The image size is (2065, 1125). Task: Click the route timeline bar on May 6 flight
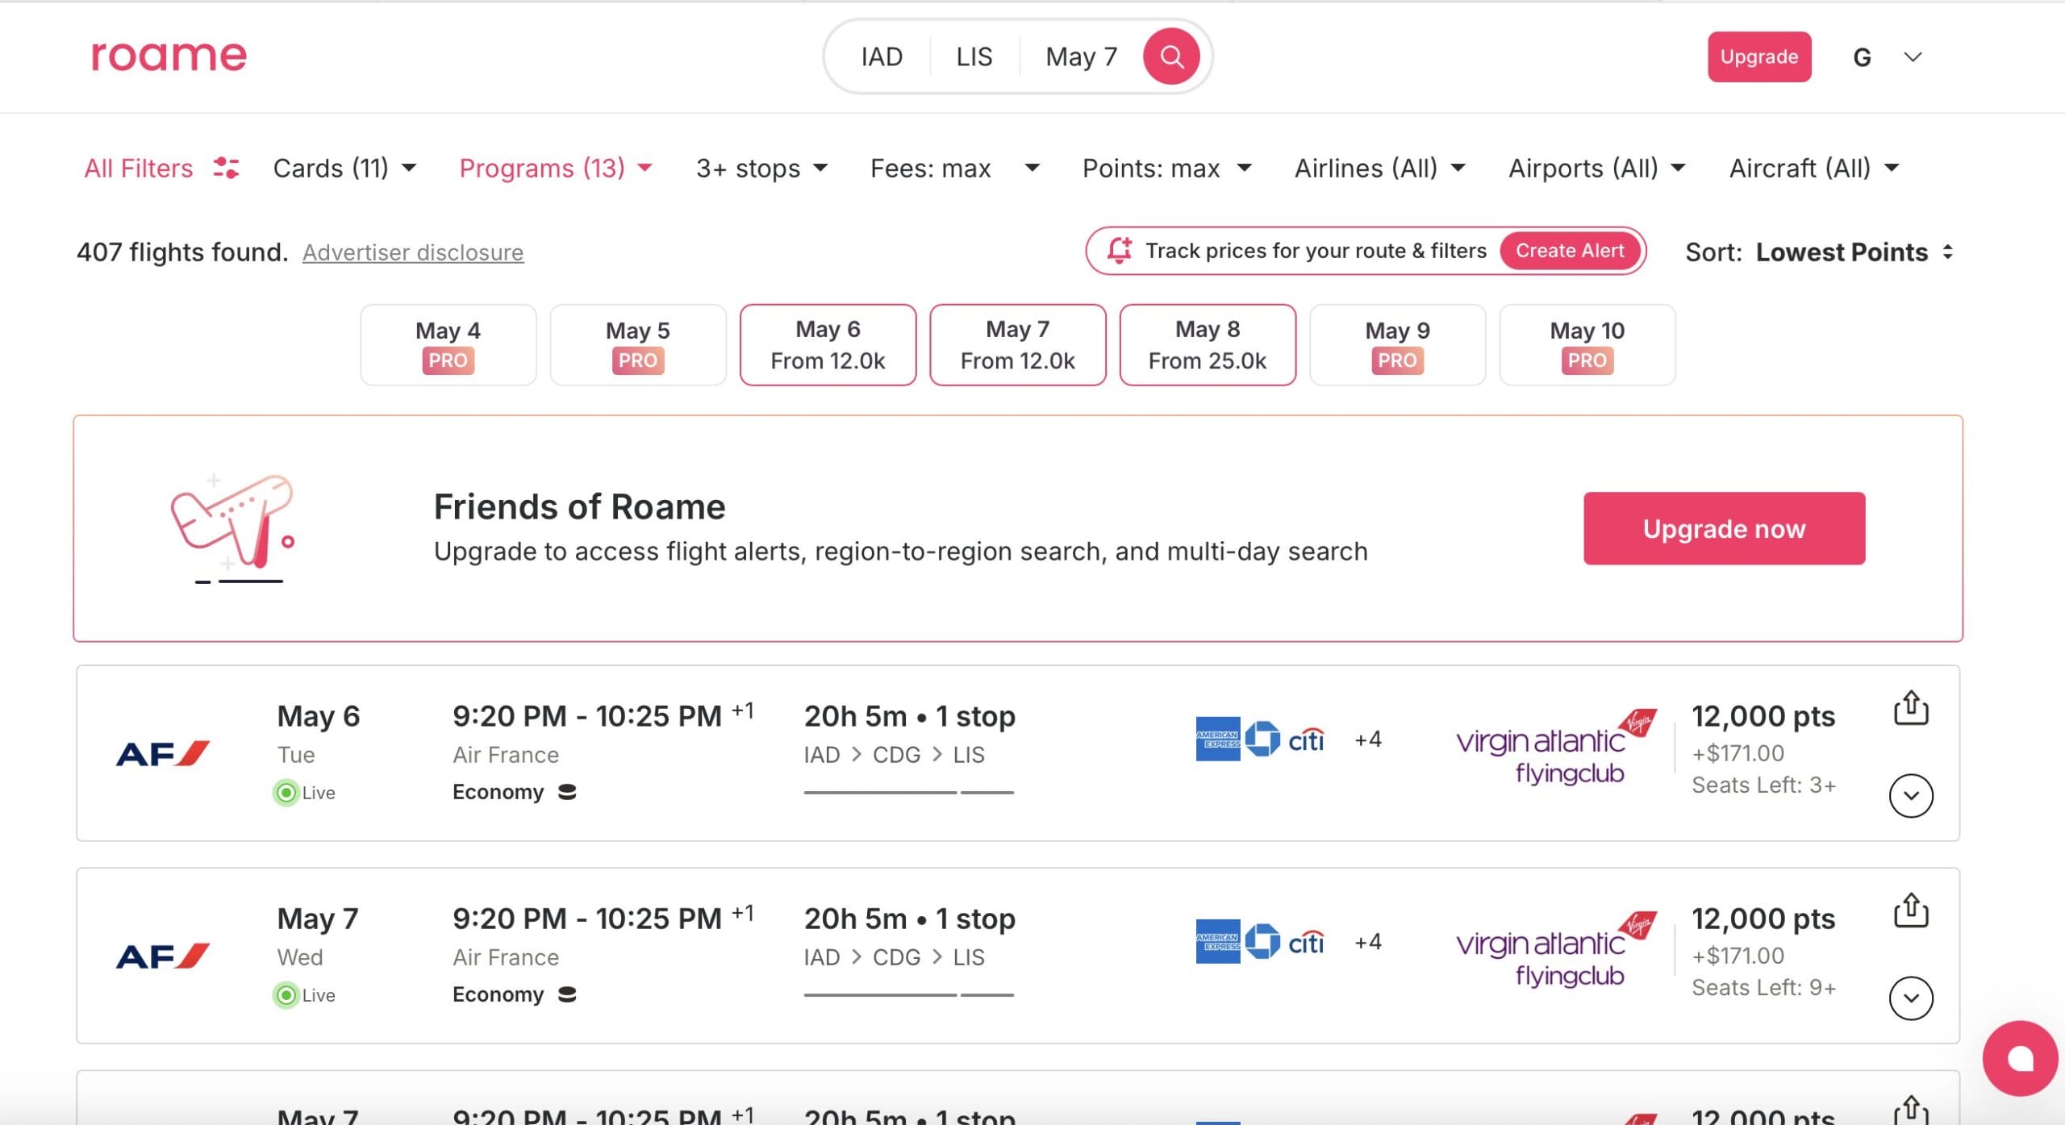pyautogui.click(x=909, y=793)
